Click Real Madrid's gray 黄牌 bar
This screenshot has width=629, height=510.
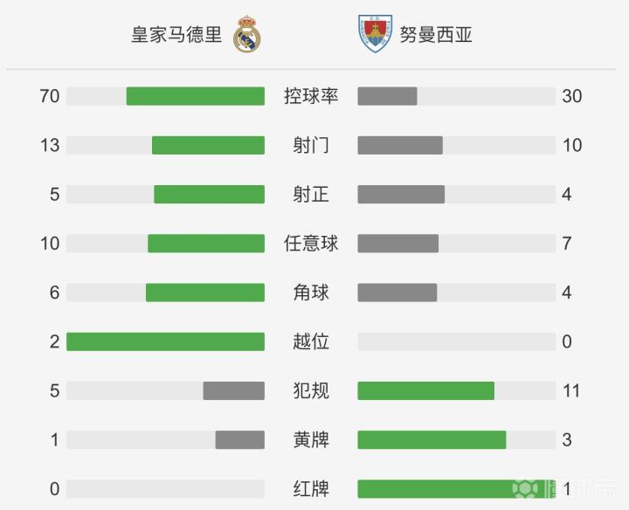point(240,440)
